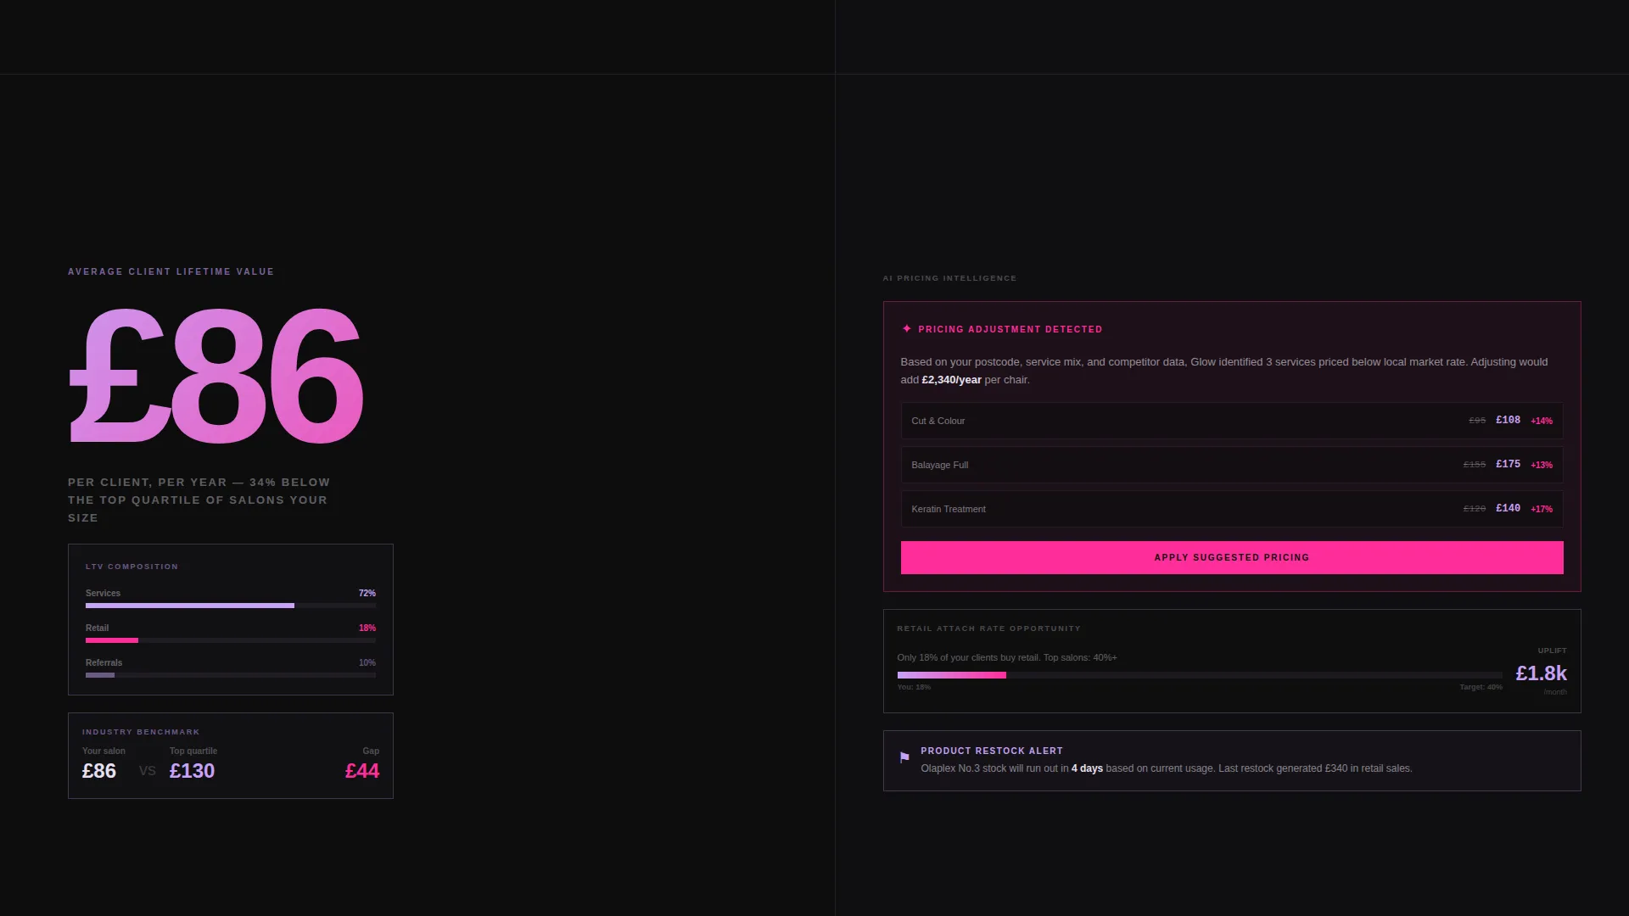Screen dimensions: 1629x916
Task: Click the Referrals progress bar
Action: (x=231, y=675)
